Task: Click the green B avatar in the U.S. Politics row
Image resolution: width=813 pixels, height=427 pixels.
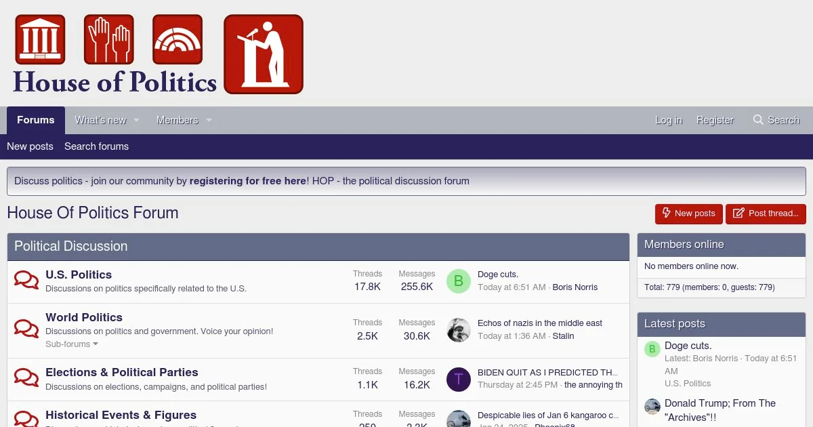Action: point(459,281)
